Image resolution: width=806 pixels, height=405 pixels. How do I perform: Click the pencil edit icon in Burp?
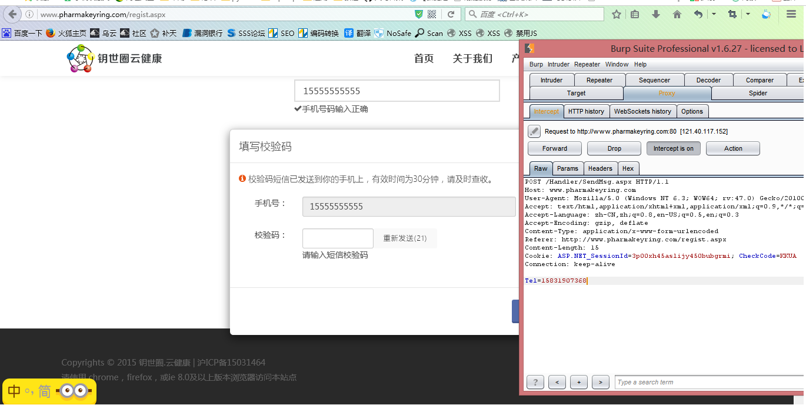[534, 131]
